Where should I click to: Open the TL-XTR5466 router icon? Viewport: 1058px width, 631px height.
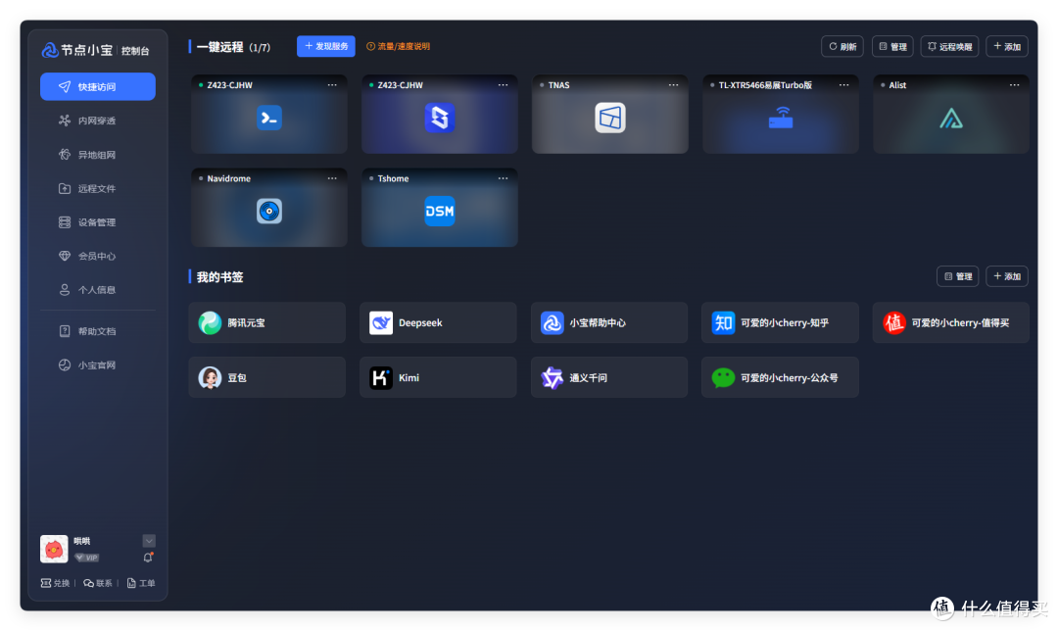coord(781,119)
